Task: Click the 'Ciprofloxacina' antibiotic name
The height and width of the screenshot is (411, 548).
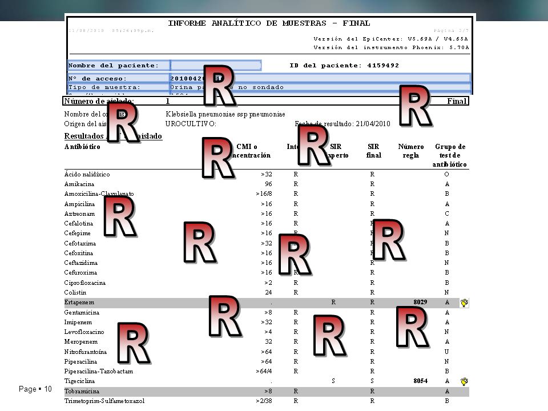Action: pos(85,283)
